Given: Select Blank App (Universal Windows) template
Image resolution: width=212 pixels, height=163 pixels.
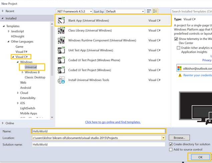Looking at the screenshot, I should pos(113,20).
